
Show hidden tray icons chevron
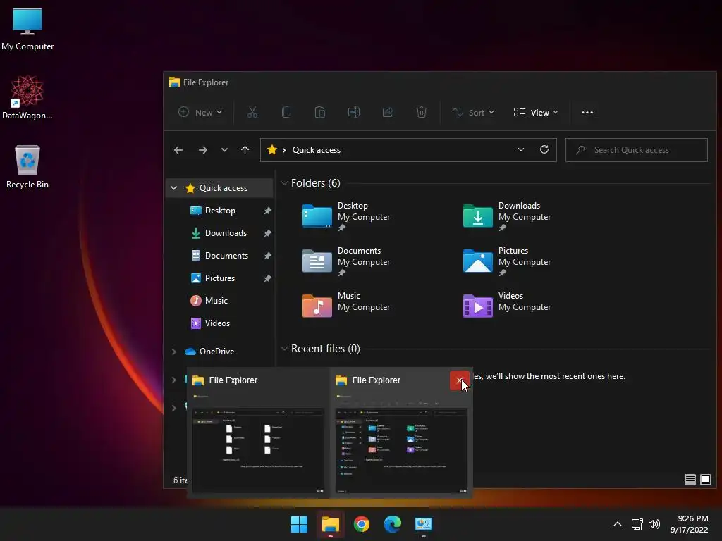(x=618, y=524)
